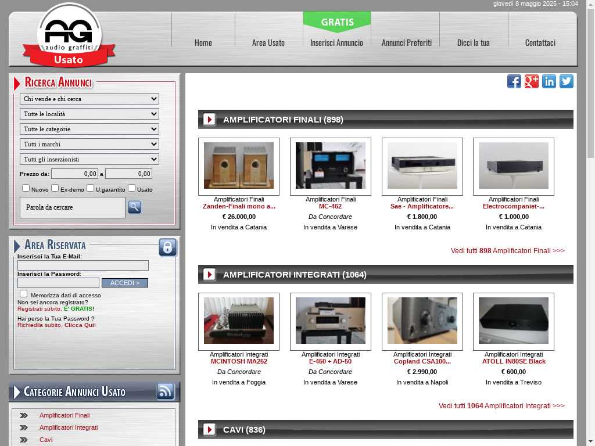Toggle Memorizza dati di accesso checkbox
The height and width of the screenshot is (446, 595).
click(x=23, y=293)
